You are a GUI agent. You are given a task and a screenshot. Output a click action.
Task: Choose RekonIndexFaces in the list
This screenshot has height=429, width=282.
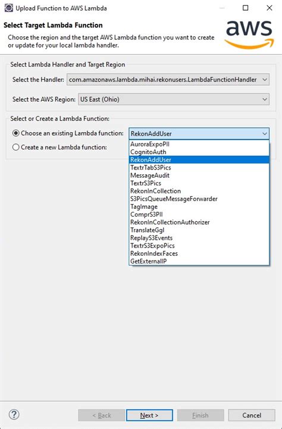(199, 253)
